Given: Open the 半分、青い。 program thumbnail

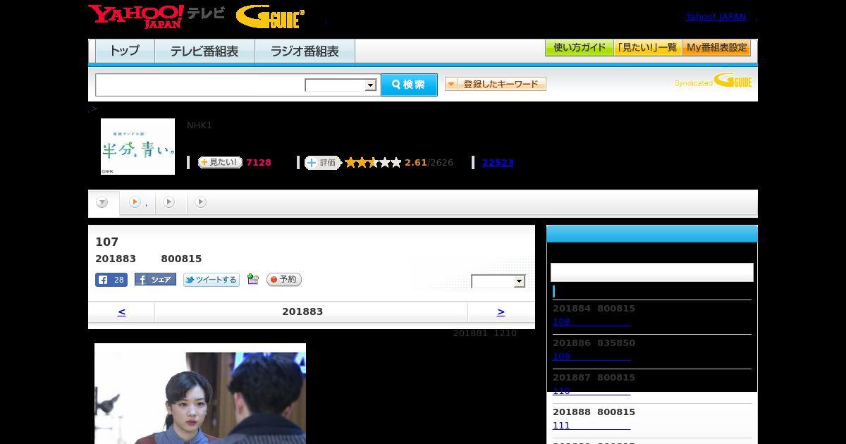Looking at the screenshot, I should pos(137,147).
